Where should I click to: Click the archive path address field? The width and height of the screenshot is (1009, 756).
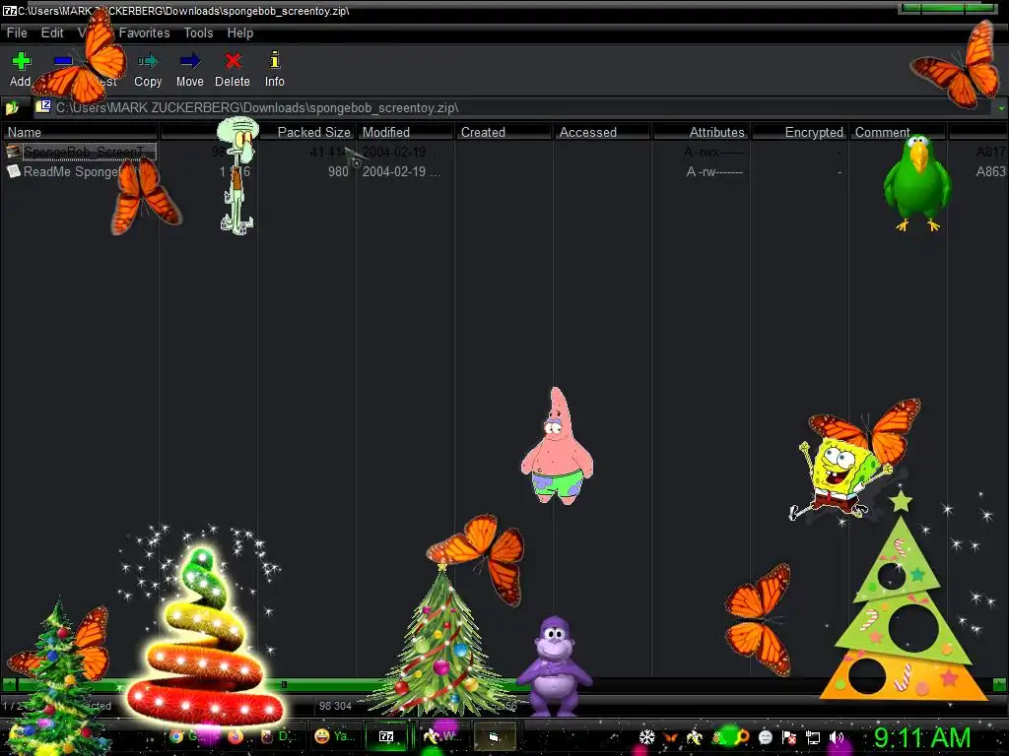point(512,107)
